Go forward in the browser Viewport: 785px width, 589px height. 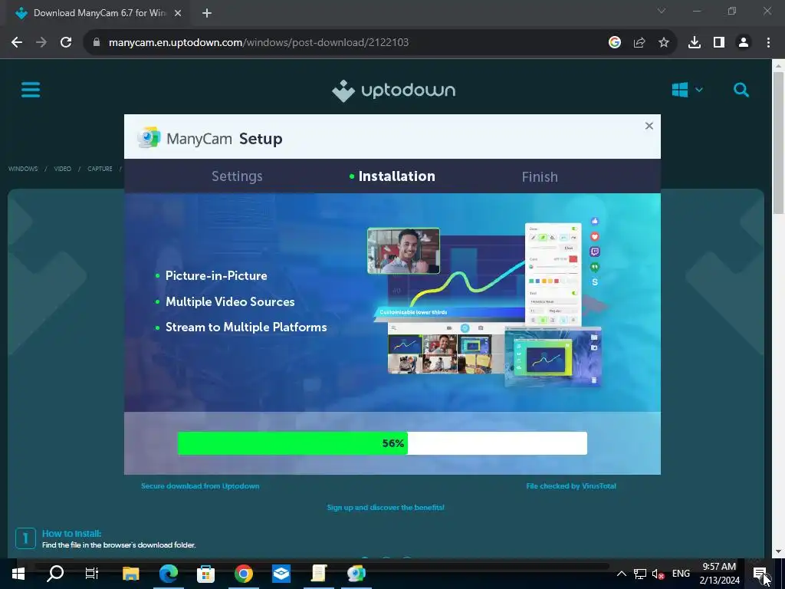click(x=41, y=42)
